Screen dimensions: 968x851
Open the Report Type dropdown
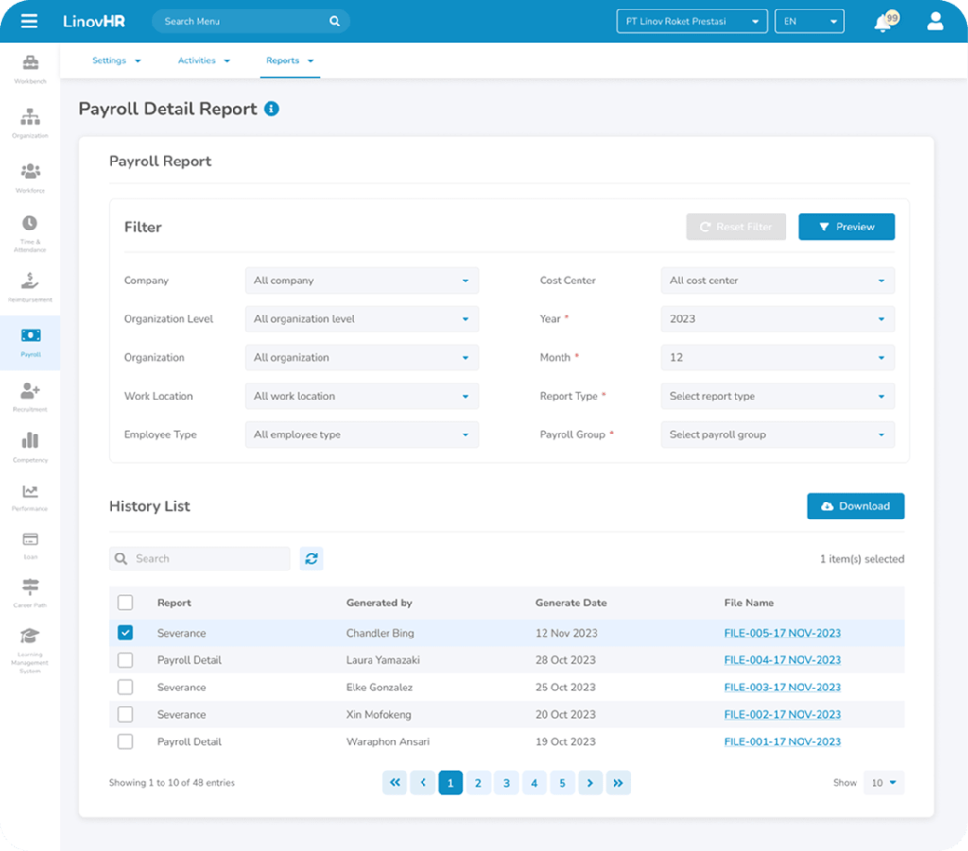[x=777, y=396]
